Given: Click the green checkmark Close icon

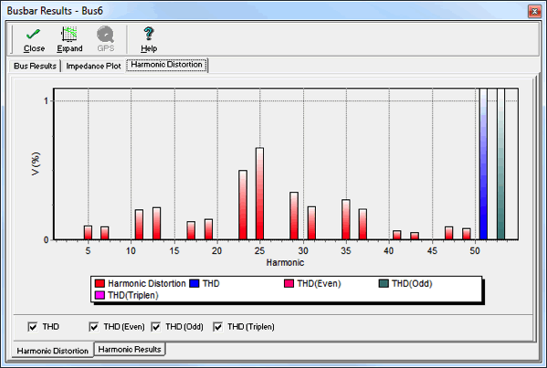Looking at the screenshot, I should tap(34, 34).
